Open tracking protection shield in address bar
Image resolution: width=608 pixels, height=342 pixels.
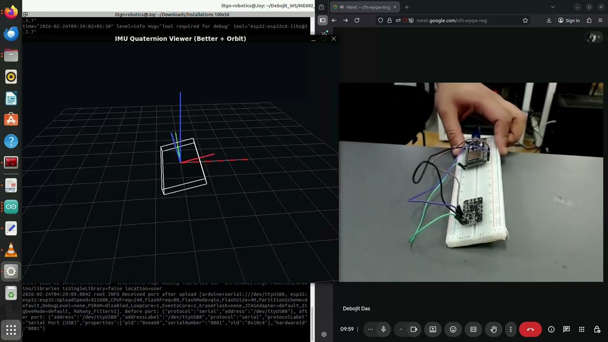click(x=380, y=20)
